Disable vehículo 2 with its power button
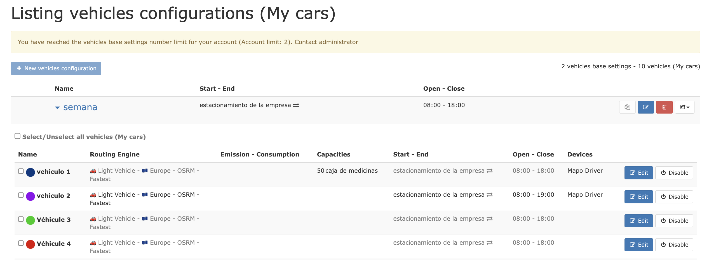The image size is (709, 260). (x=674, y=197)
